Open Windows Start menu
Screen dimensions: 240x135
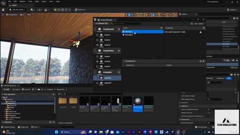pos(57,132)
